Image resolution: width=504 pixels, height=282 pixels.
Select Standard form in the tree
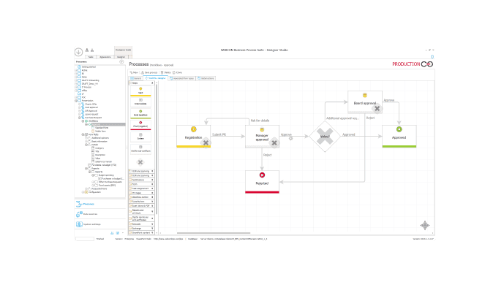tap(101, 128)
